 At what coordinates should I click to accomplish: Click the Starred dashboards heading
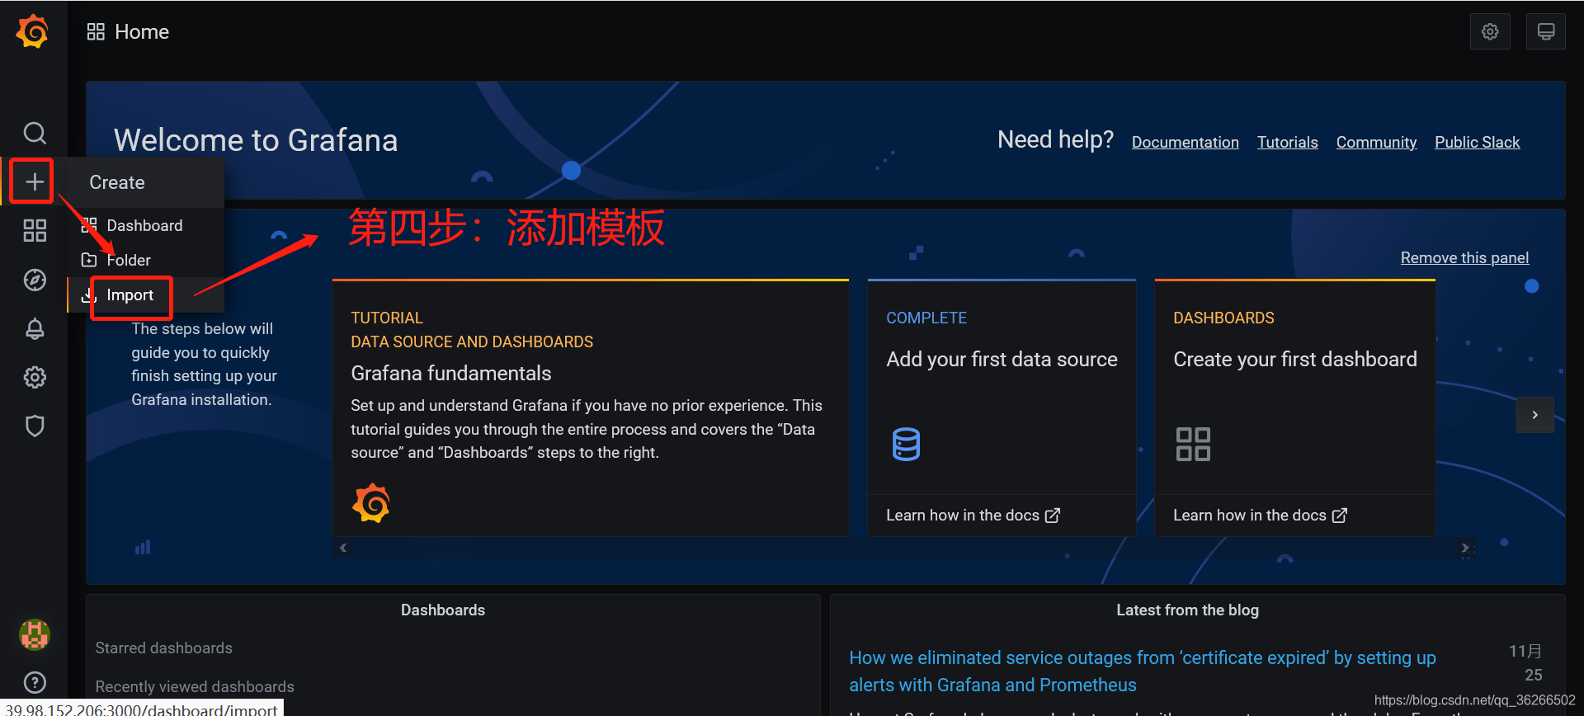tap(163, 648)
